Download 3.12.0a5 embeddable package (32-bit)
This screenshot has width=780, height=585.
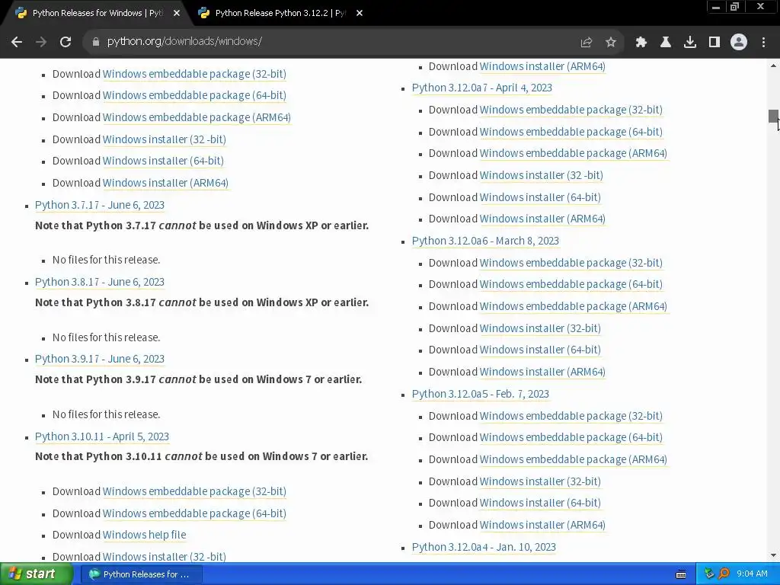pos(571,417)
